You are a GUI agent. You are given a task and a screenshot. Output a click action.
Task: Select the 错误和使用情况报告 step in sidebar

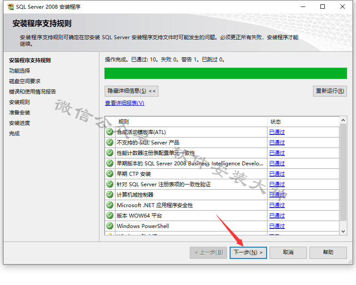[33, 92]
